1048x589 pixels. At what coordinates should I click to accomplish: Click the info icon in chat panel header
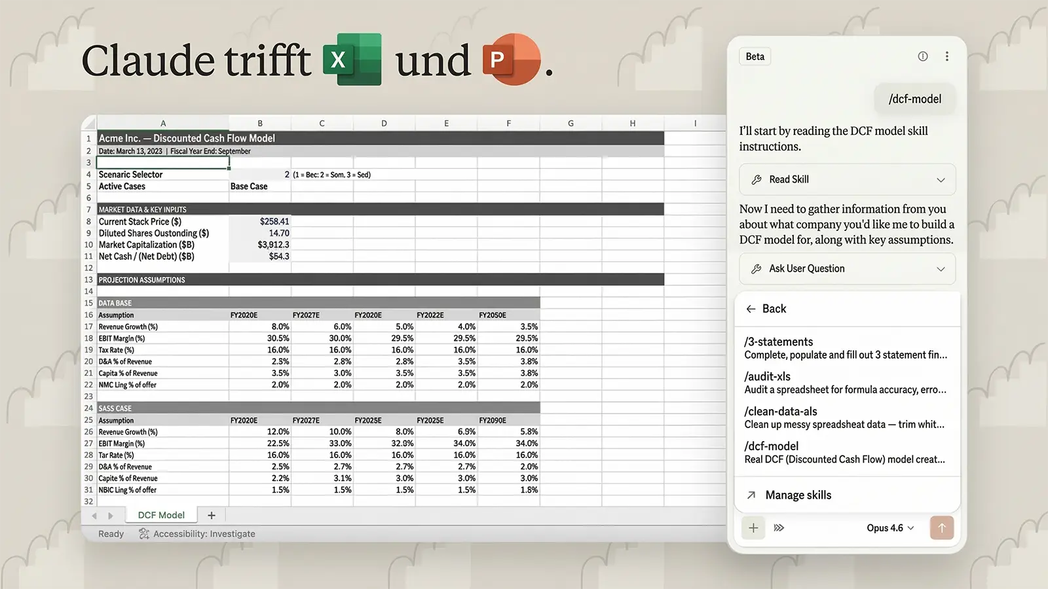(x=922, y=56)
